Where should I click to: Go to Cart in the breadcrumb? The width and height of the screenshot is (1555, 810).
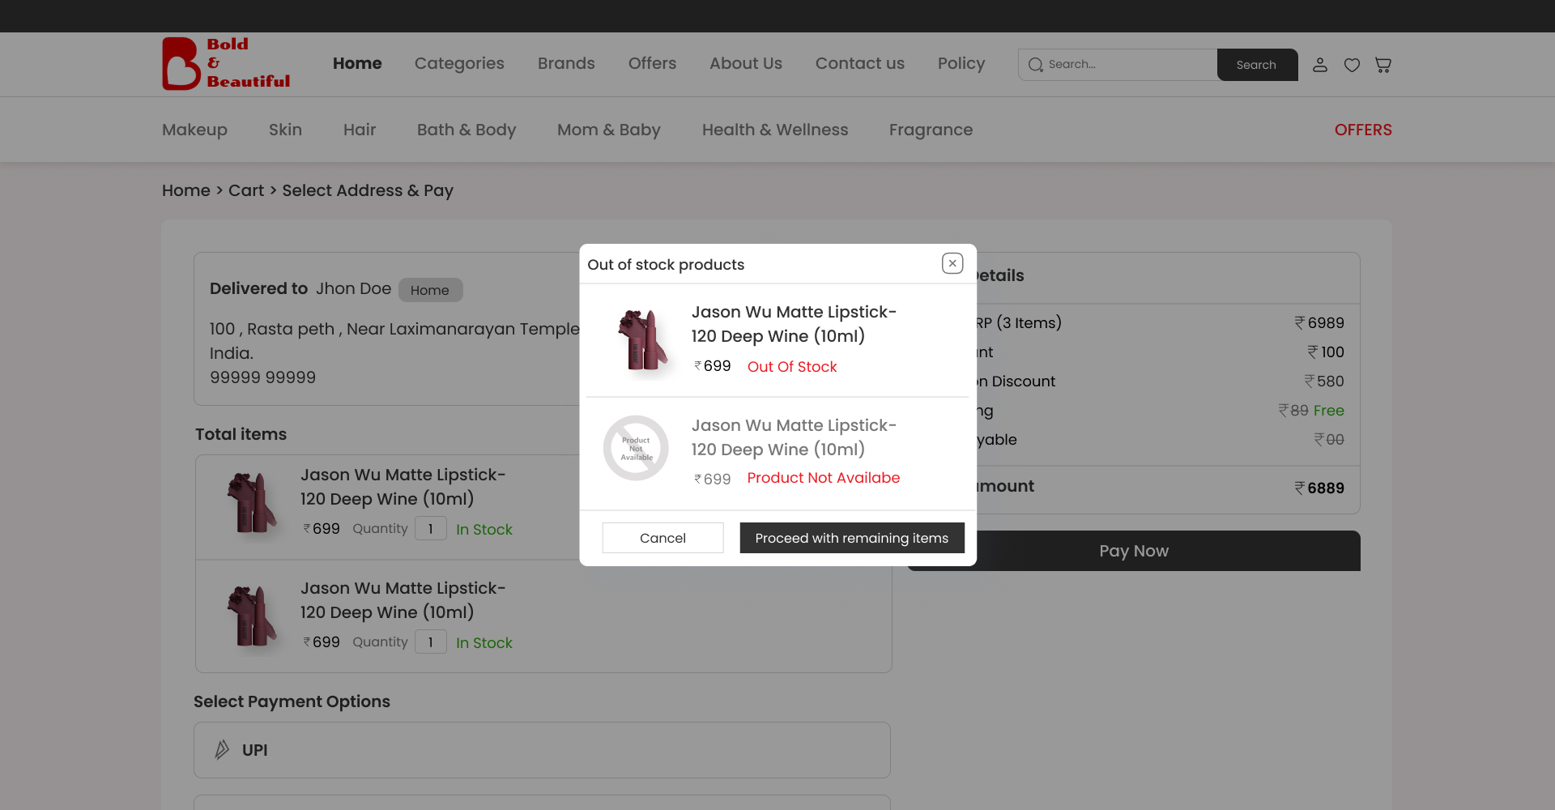246,190
